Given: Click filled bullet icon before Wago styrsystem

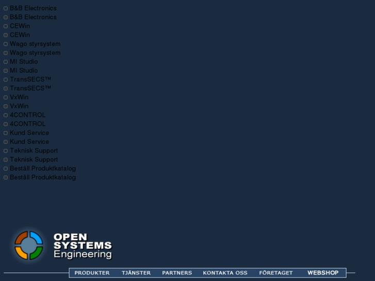Looking at the screenshot, I should point(6,53).
